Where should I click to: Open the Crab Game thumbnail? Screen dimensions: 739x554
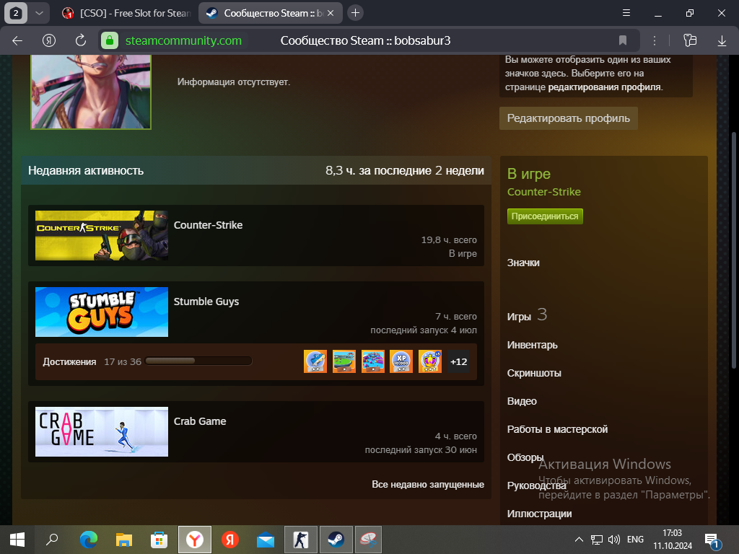pos(102,431)
